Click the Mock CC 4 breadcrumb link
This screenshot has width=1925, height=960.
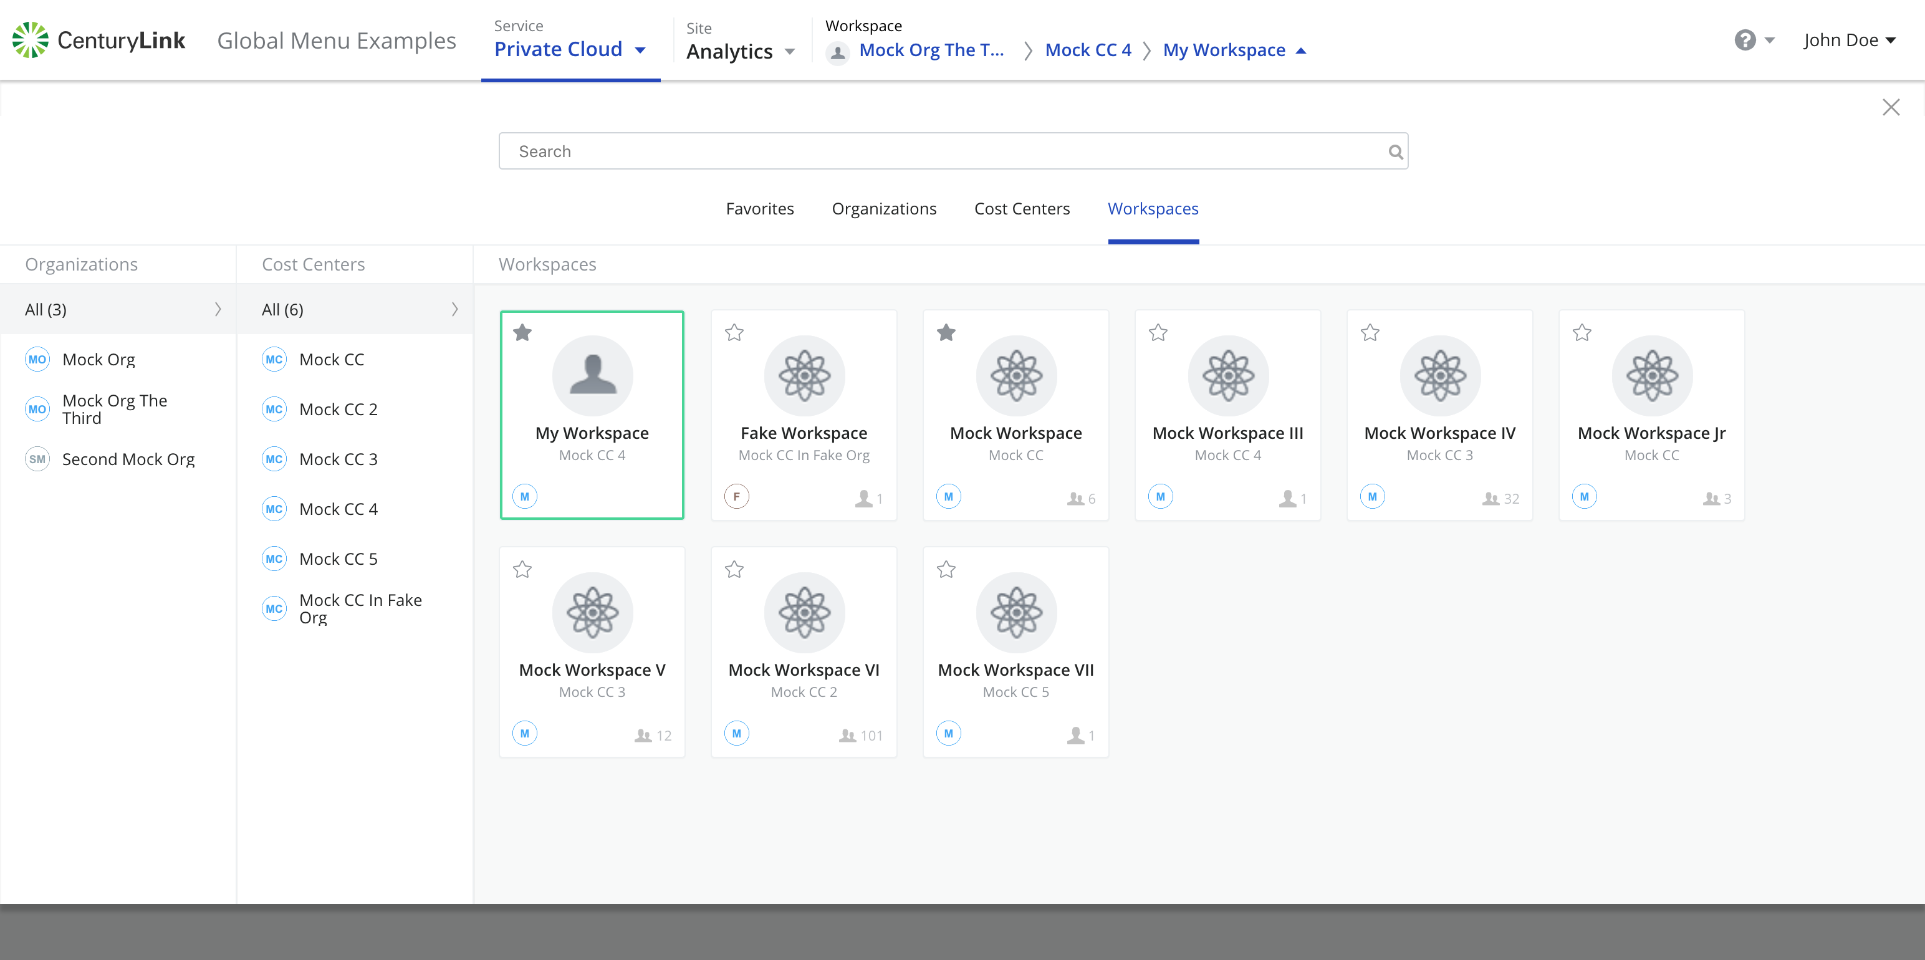click(1087, 50)
